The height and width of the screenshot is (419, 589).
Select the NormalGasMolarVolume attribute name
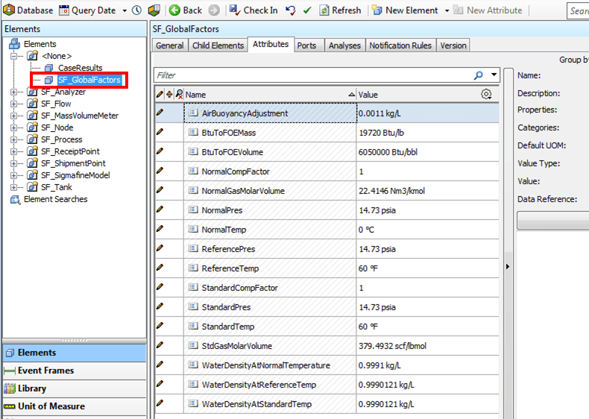pos(243,191)
